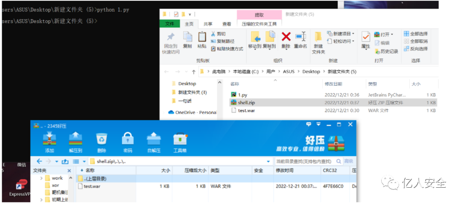Click 历史记录 in Explorer ribbon
Screen dimensions: 461x203
click(386, 51)
